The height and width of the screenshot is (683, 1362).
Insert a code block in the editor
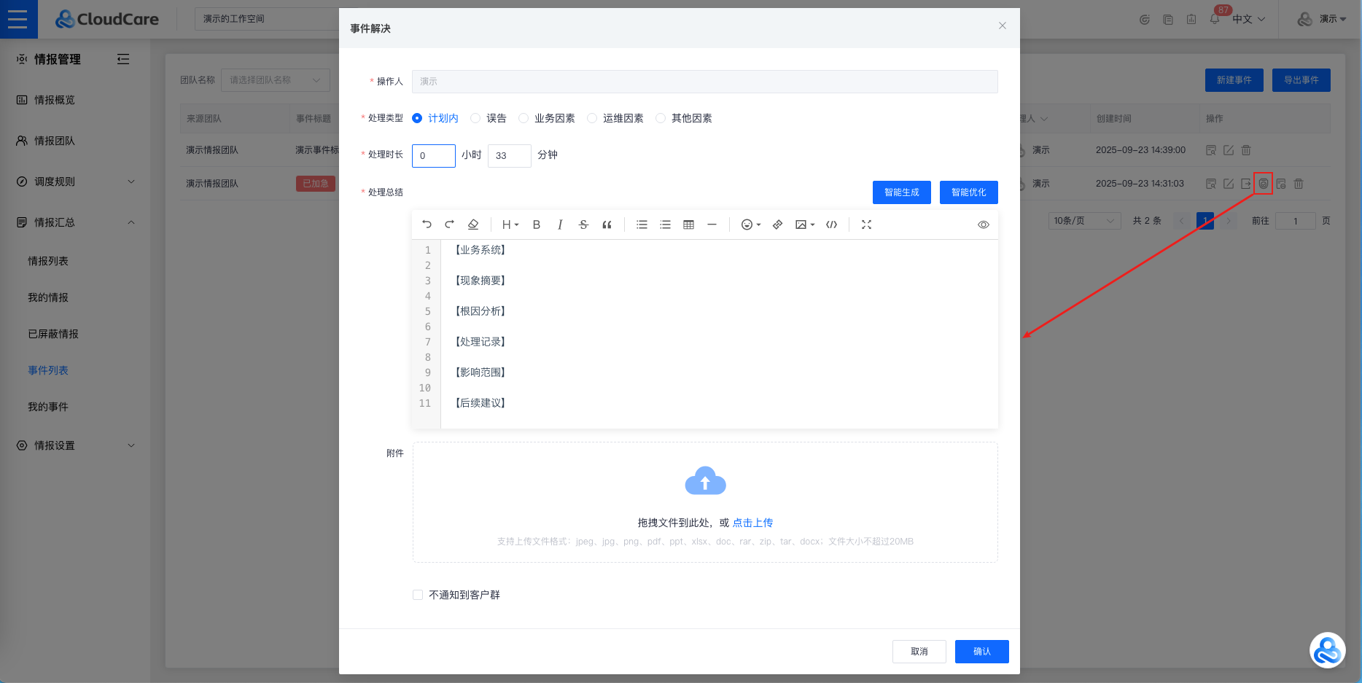(831, 225)
